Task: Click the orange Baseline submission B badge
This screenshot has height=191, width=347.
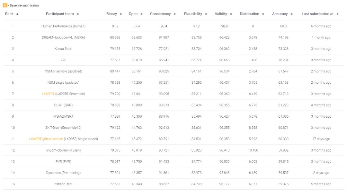Action: [5, 5]
